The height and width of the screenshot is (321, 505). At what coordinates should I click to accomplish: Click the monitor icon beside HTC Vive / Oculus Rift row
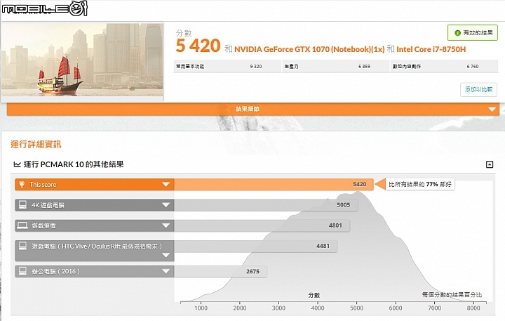22,246
